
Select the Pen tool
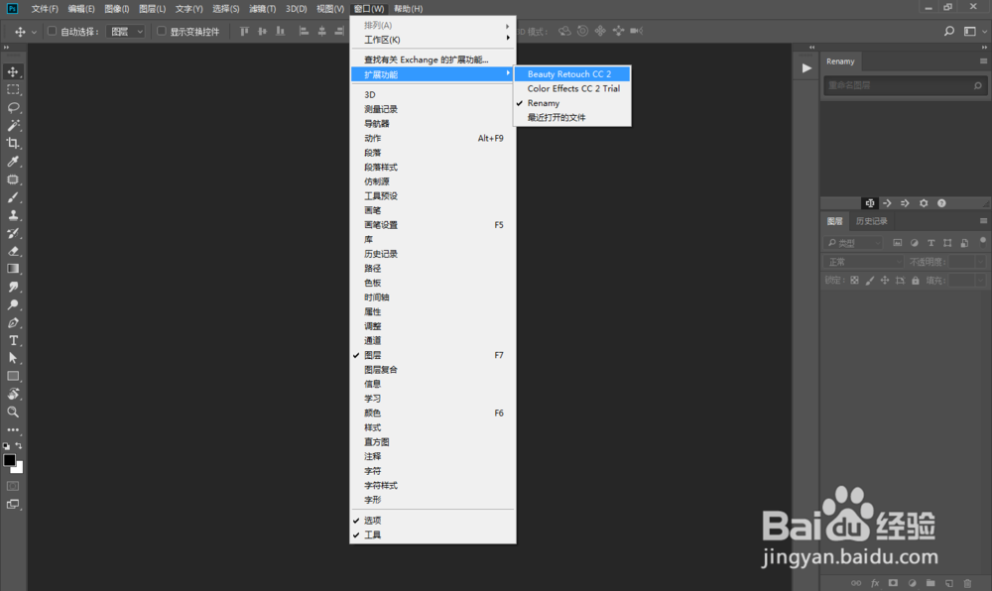(13, 323)
